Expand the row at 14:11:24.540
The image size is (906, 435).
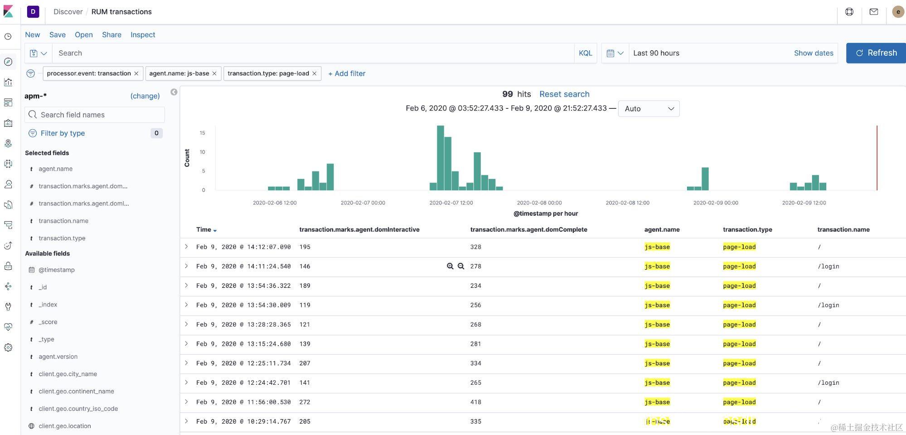tap(186, 266)
